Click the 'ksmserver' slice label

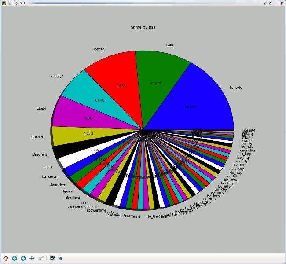(x=50, y=177)
